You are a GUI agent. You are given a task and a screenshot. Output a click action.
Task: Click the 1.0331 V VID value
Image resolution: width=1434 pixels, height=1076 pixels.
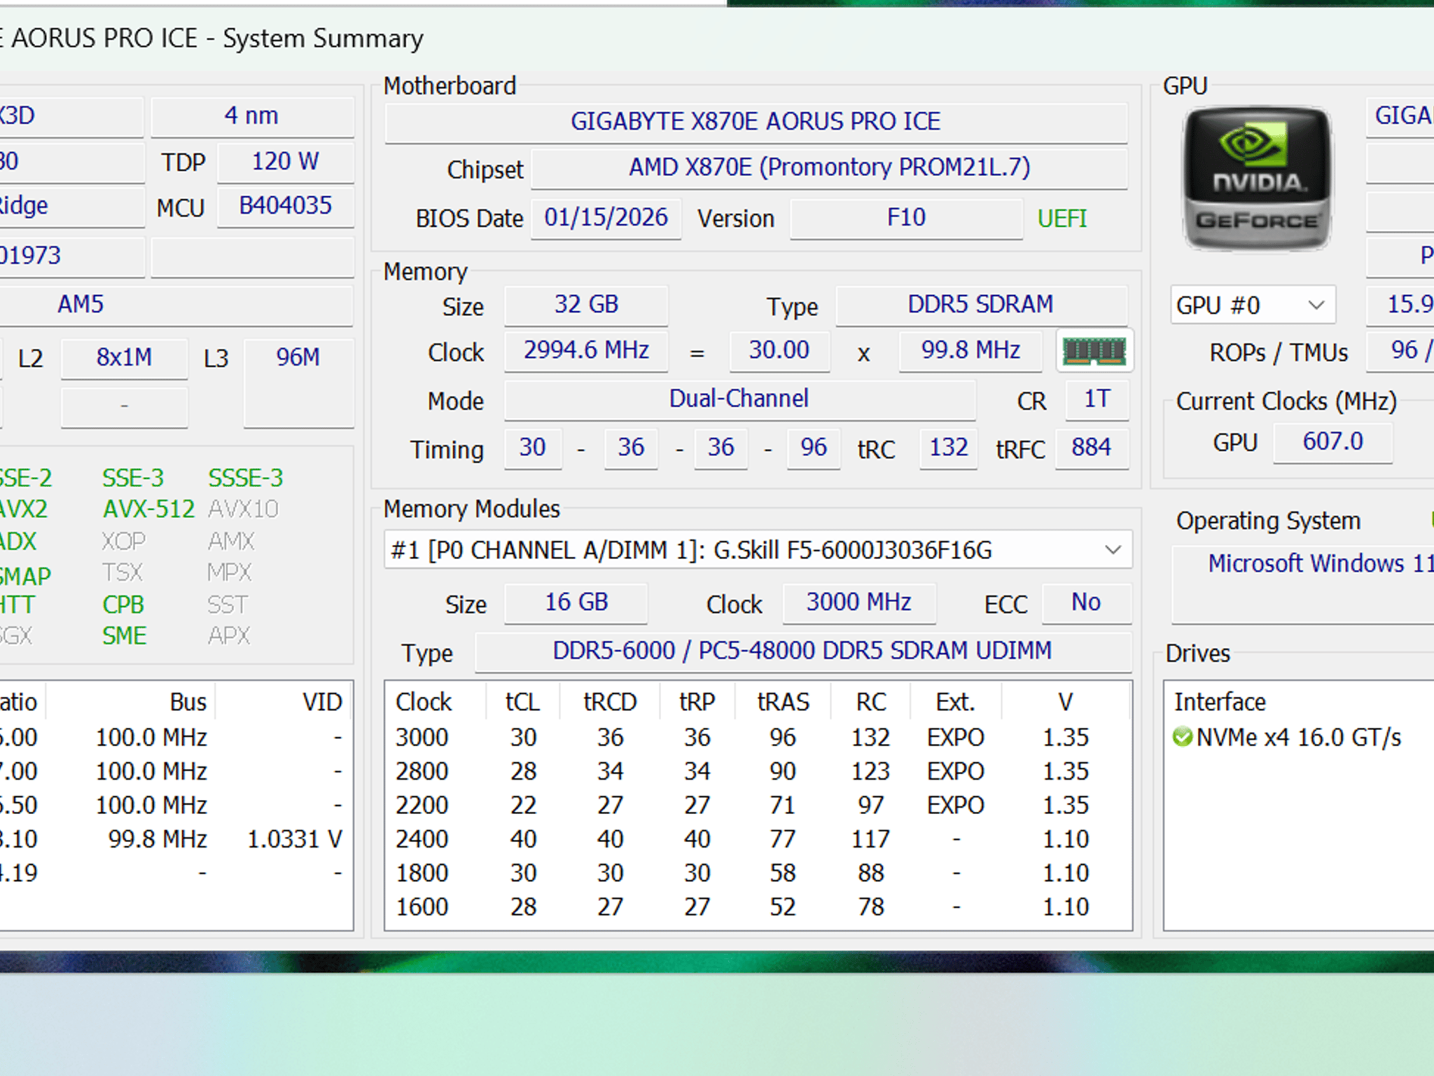click(295, 839)
